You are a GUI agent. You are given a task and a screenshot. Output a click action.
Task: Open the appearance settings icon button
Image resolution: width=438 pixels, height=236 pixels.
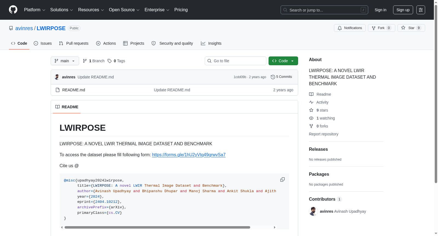coord(421,10)
